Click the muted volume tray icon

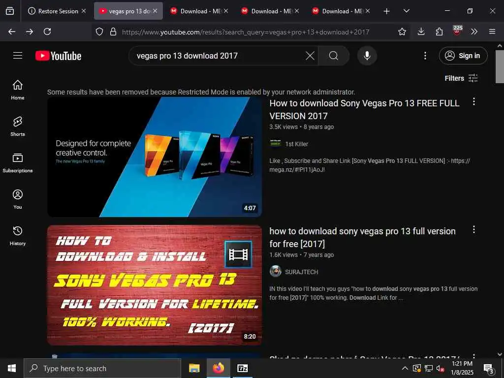[440, 368]
